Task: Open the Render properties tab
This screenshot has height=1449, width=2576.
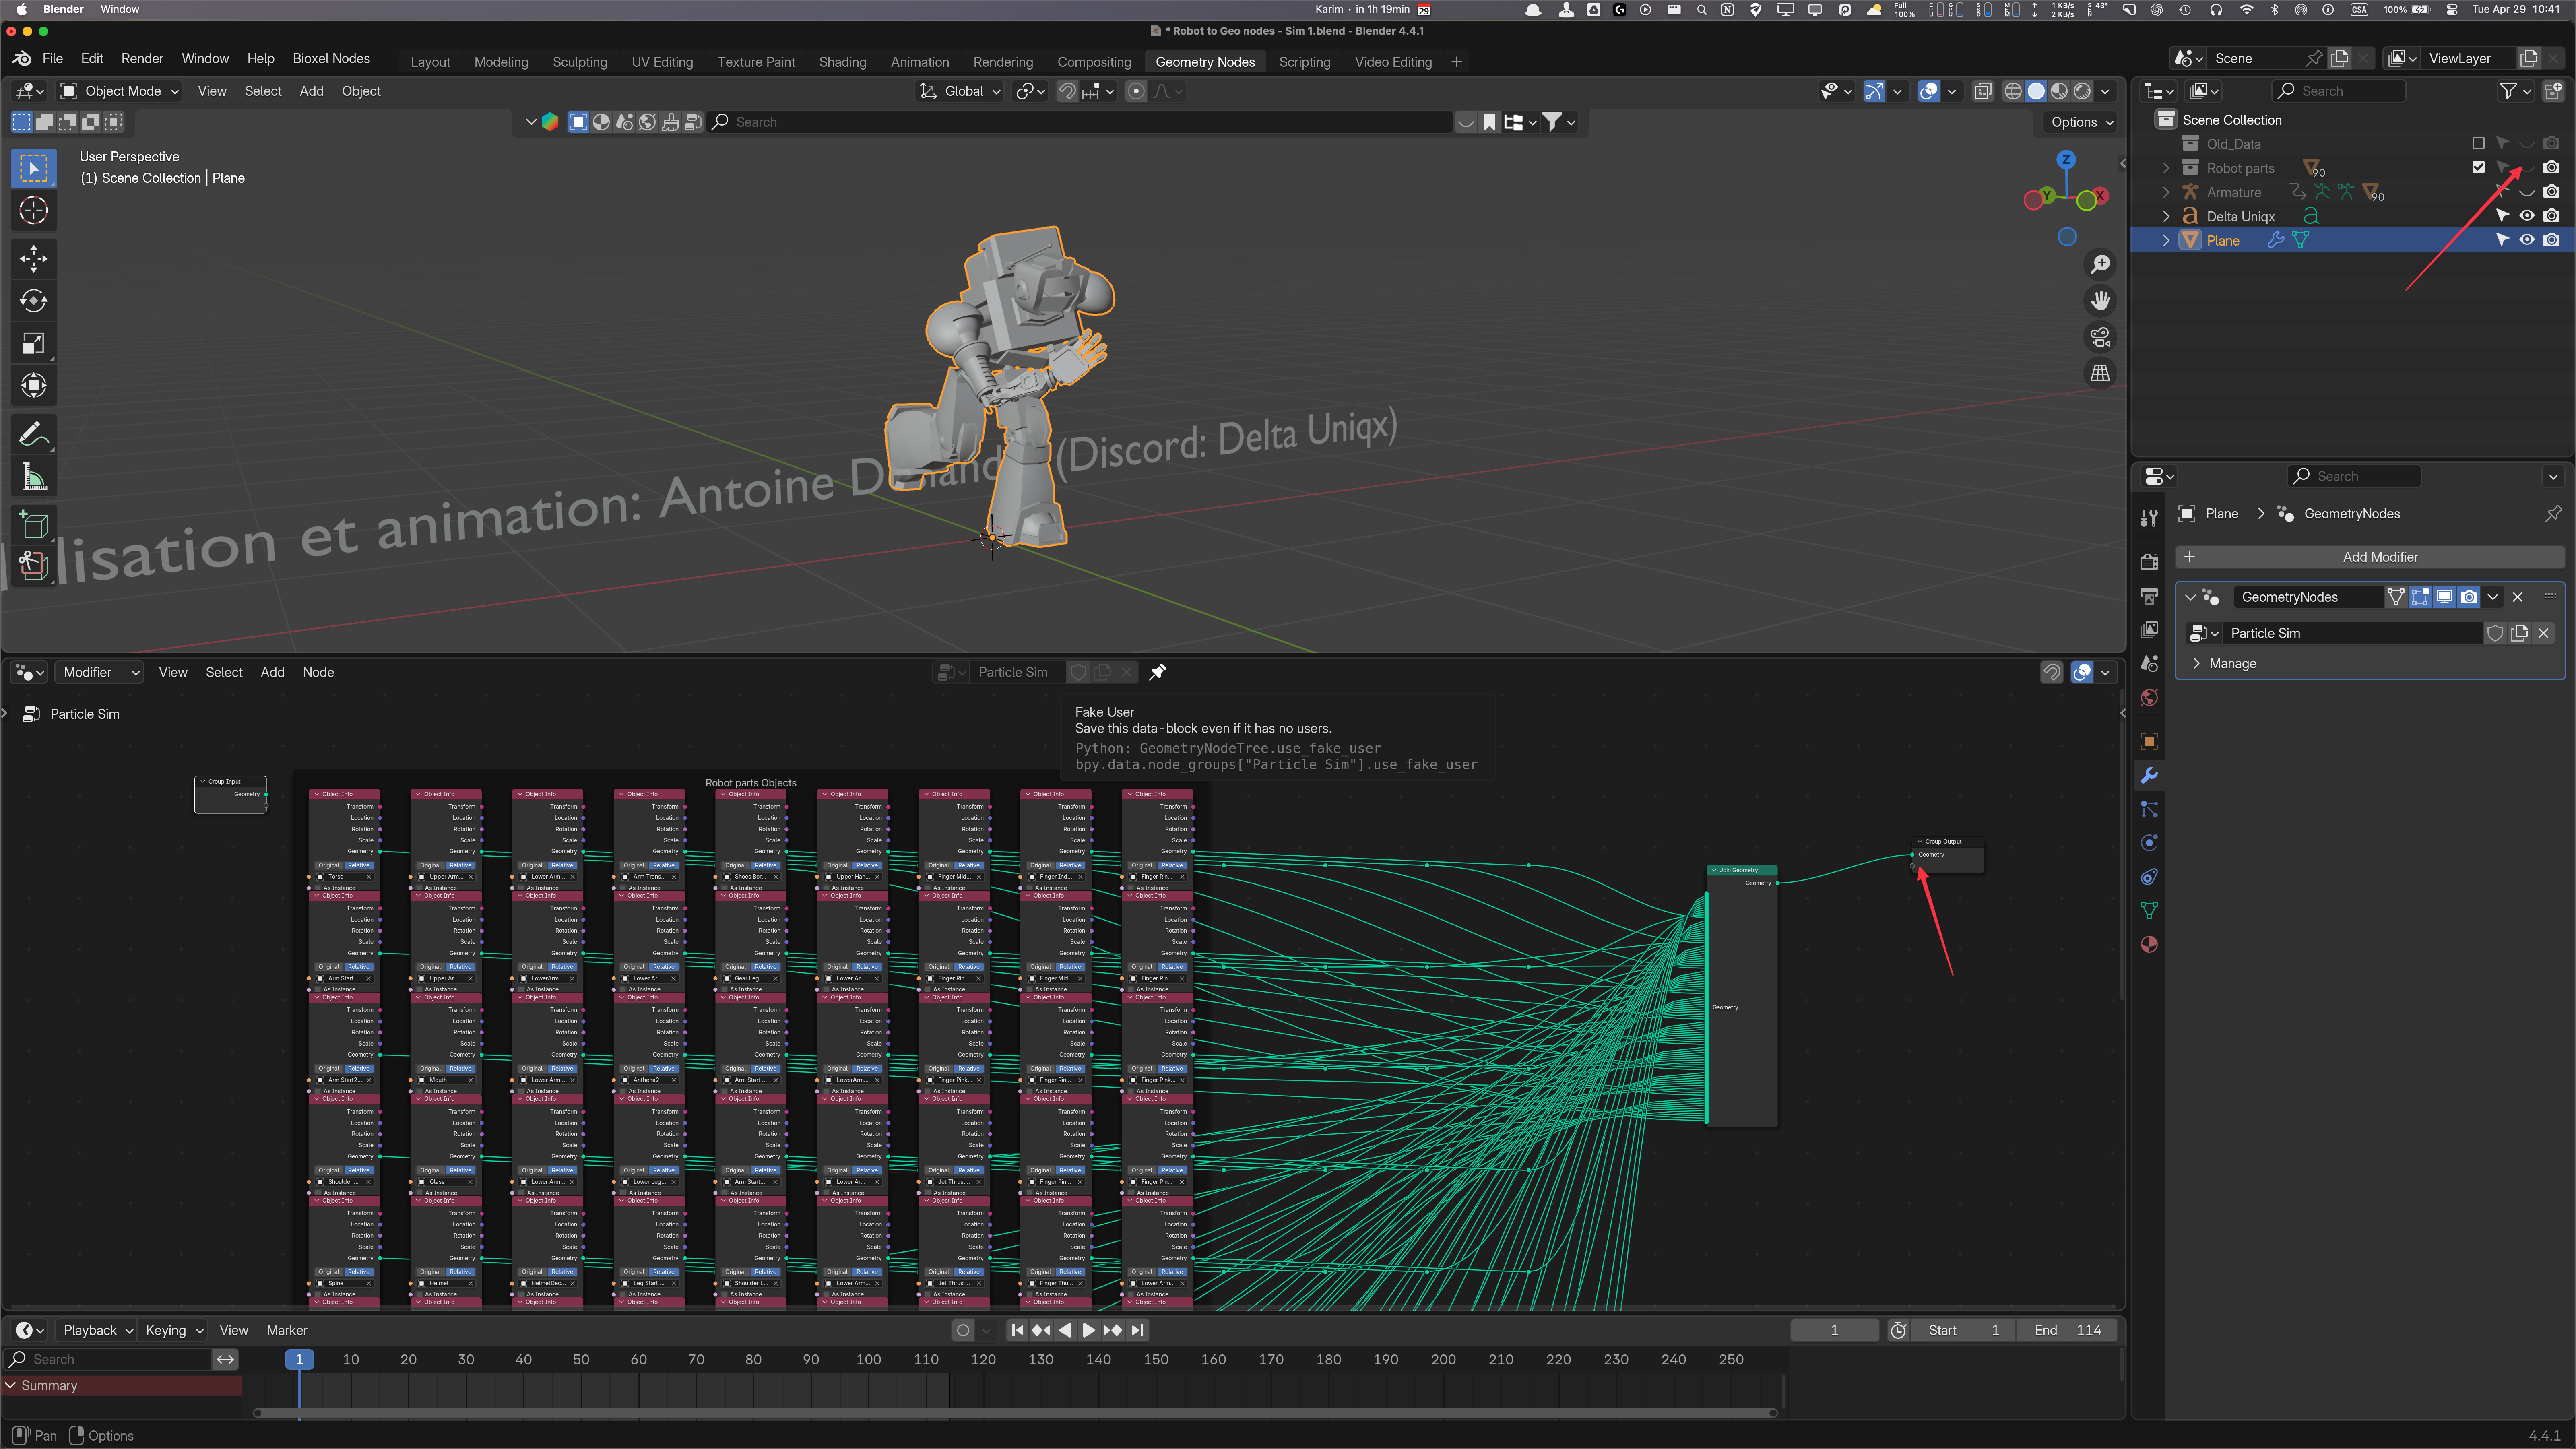Action: coord(2149,562)
